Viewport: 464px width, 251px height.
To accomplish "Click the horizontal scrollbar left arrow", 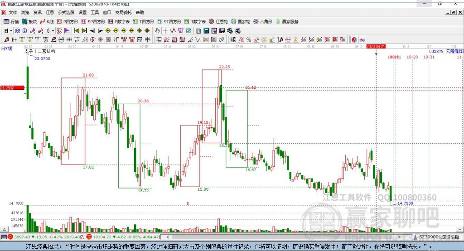I will (168, 237).
